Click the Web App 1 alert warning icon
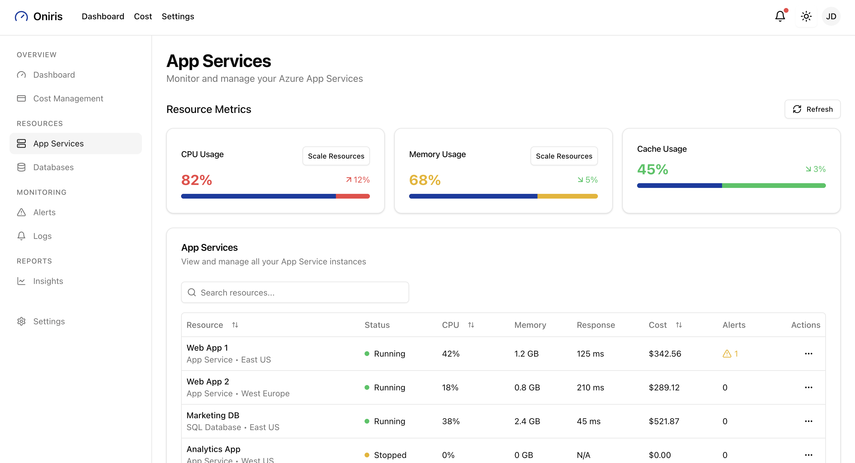 coord(726,354)
